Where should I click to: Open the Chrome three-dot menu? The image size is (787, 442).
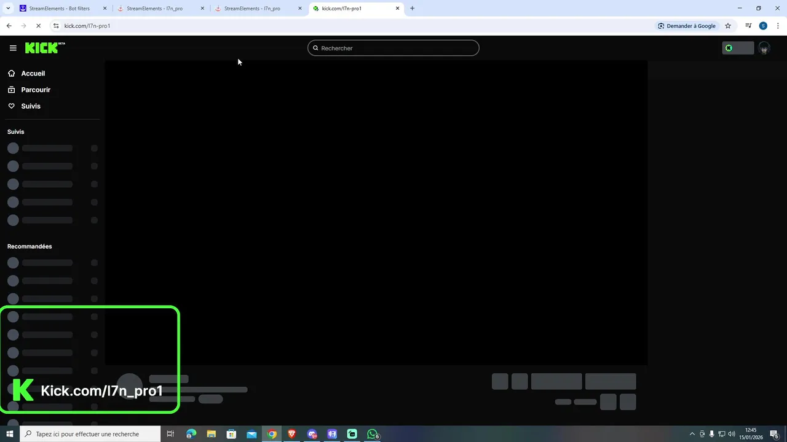coord(778,26)
